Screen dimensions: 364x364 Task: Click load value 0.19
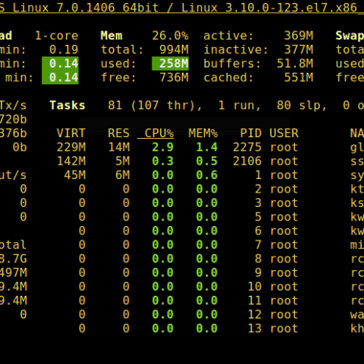[64, 49]
